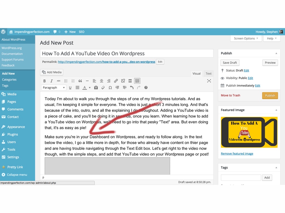Open the Paragraph format dropdown

pos(54,88)
